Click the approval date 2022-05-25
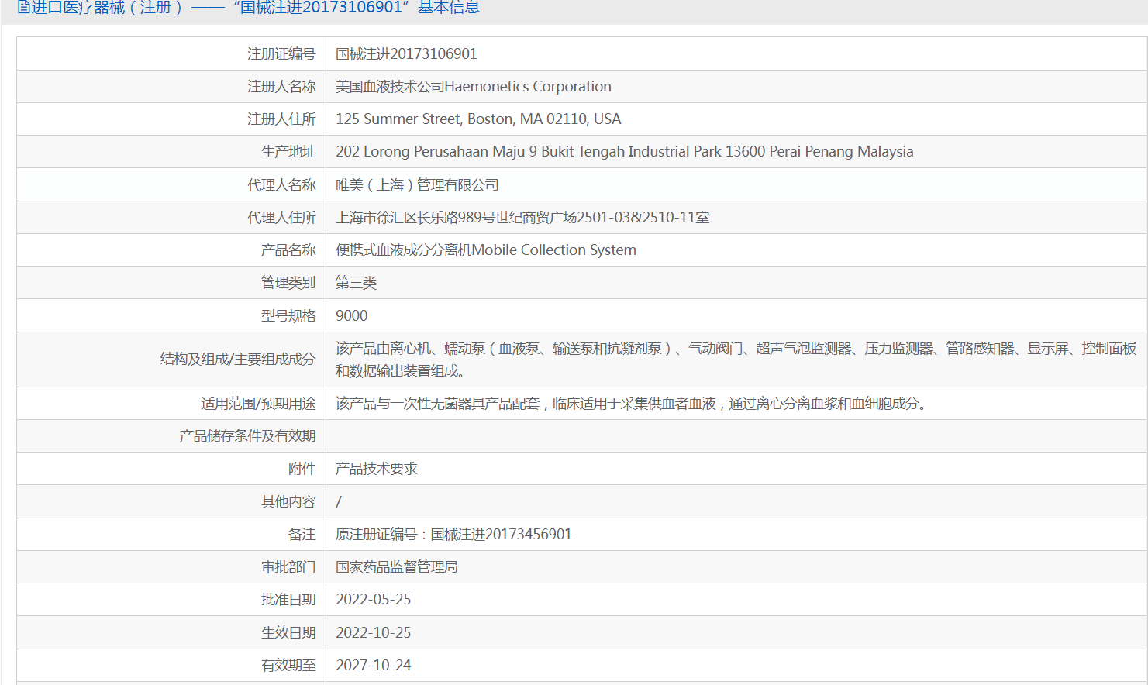 373,599
